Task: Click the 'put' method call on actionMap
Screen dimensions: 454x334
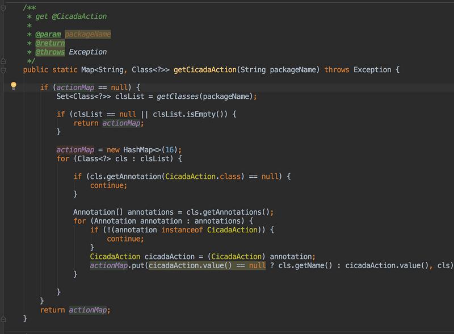Action: click(138, 266)
